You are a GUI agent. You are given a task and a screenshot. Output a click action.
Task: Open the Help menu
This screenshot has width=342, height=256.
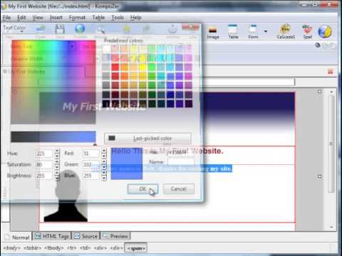click(136, 18)
